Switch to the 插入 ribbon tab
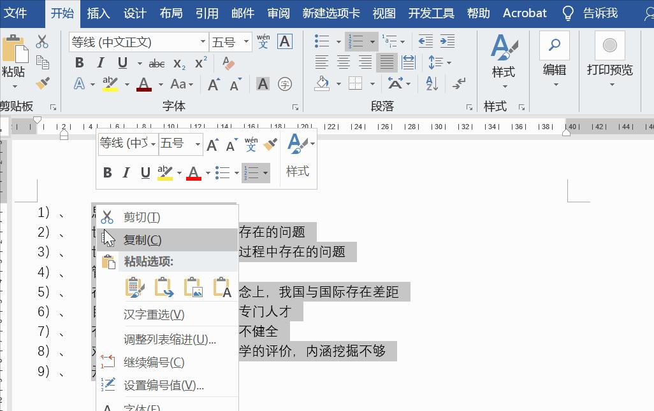 click(x=98, y=13)
